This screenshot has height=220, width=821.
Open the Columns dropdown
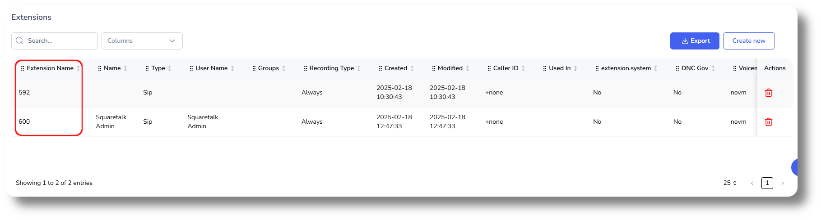pos(142,41)
